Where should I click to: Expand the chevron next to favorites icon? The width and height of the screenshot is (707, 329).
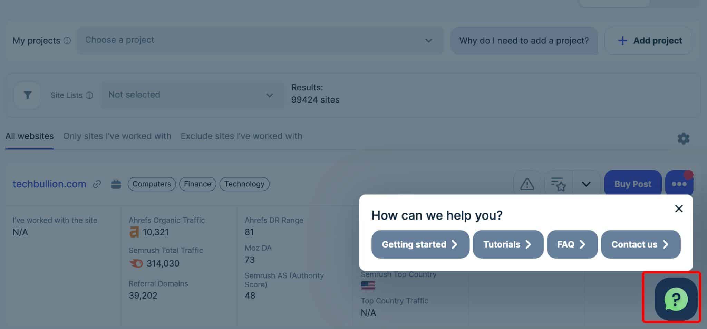[x=586, y=184]
